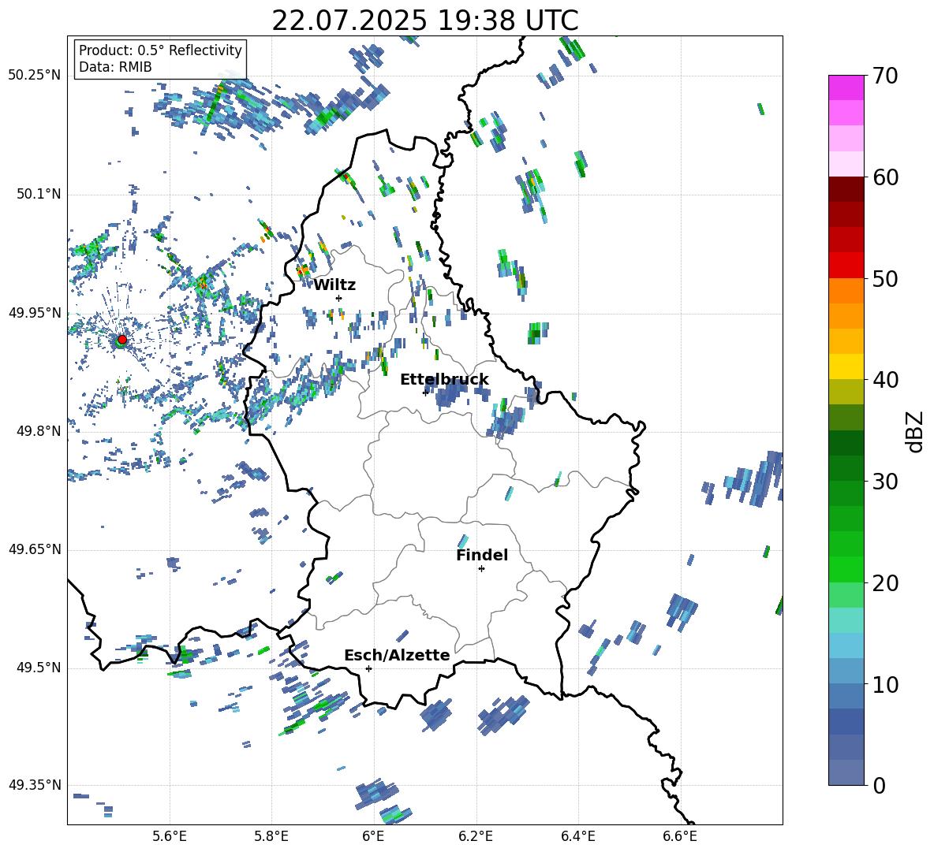Screen dimensions: 934x852
Task: Click the 6.6°E longitude label
Action: [x=680, y=837]
